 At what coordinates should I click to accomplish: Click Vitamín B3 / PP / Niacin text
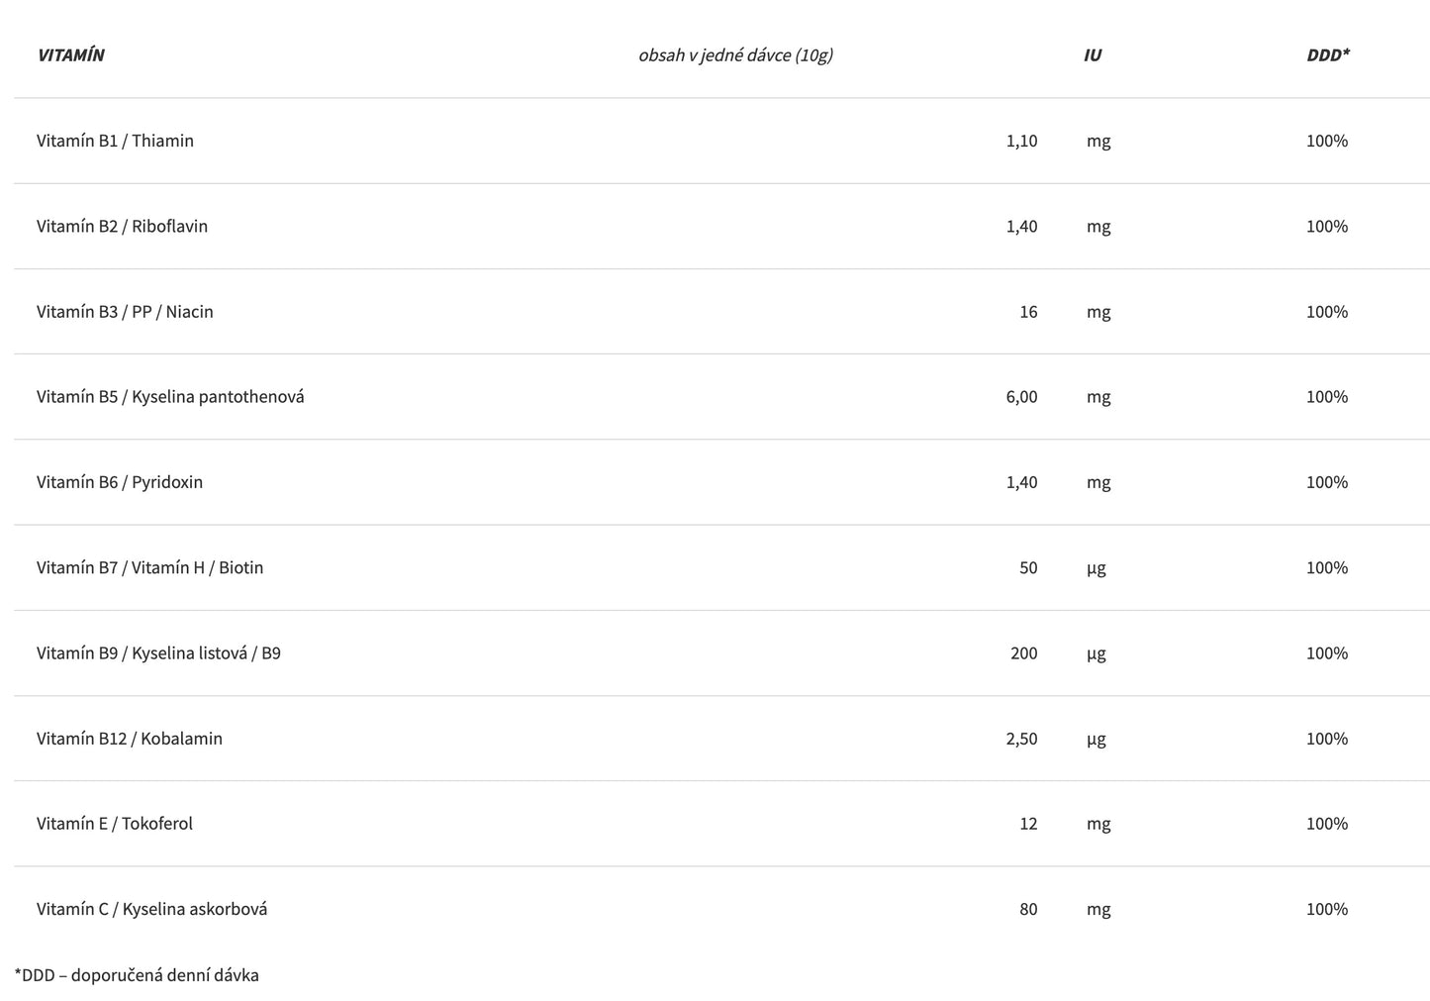125,312
